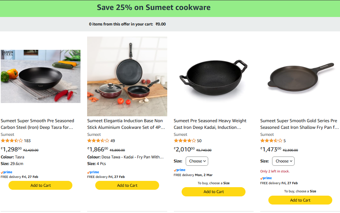Click Prime badge under Gold Series Fry Pan
340x213 pixels.
coord(266,178)
